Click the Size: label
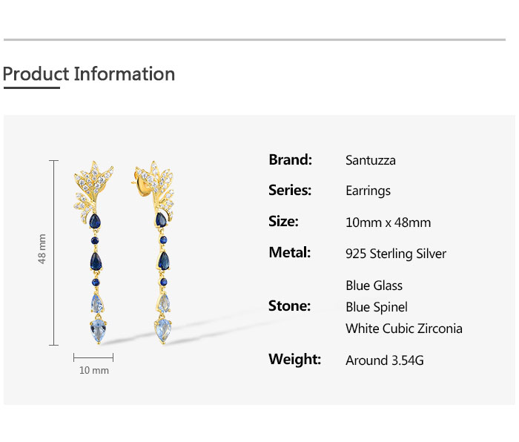Image resolution: width=519 pixels, height=442 pixels. (283, 222)
